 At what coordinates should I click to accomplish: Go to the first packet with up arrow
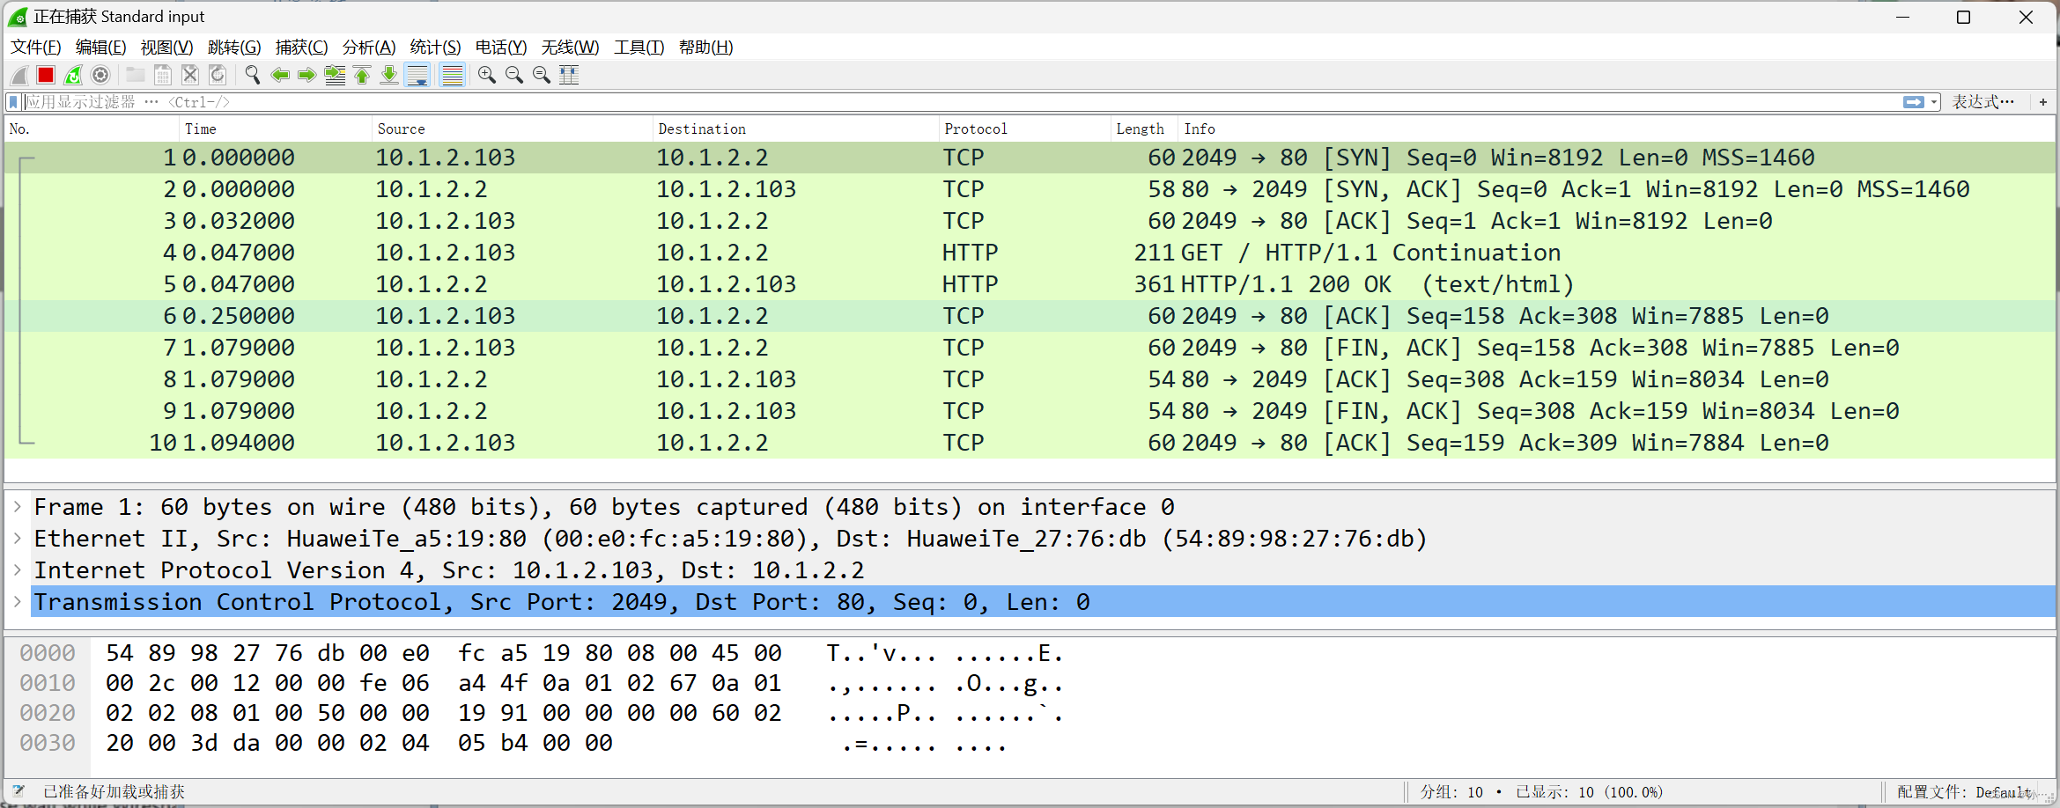click(361, 75)
